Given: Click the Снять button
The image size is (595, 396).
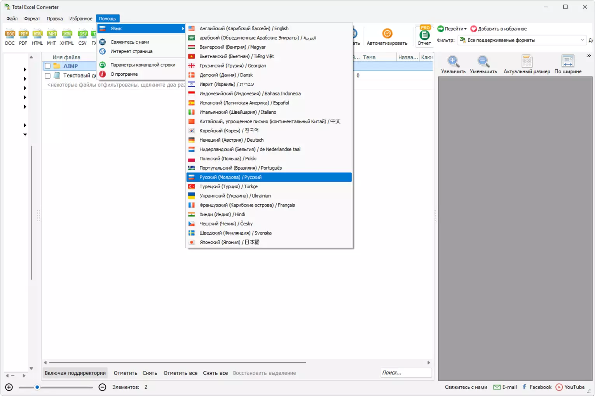Looking at the screenshot, I should tap(150, 373).
